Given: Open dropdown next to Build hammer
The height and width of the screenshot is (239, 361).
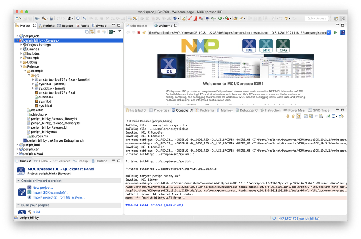Looking at the screenshot, I should tap(47, 19).
